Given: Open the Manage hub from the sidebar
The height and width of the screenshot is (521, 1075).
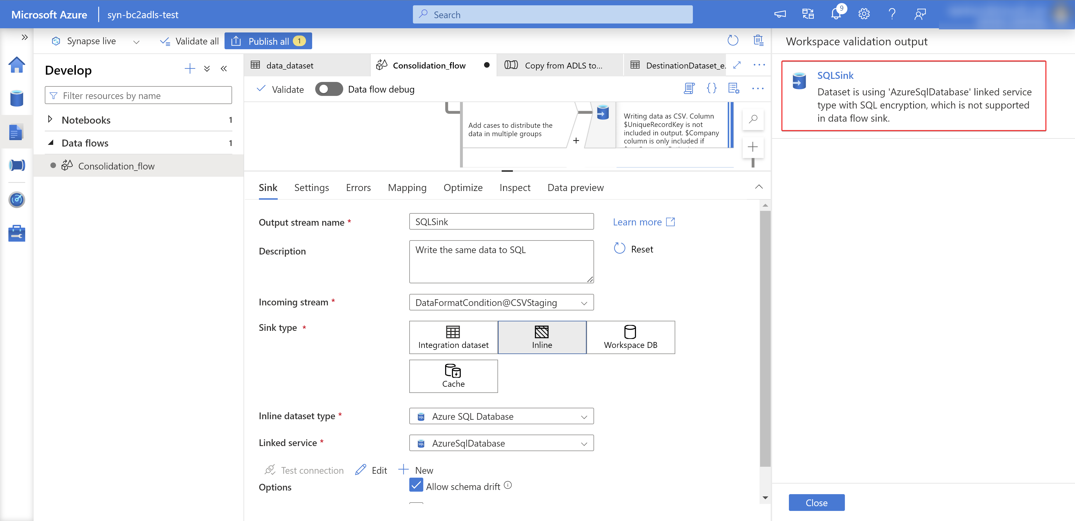Looking at the screenshot, I should 17,233.
